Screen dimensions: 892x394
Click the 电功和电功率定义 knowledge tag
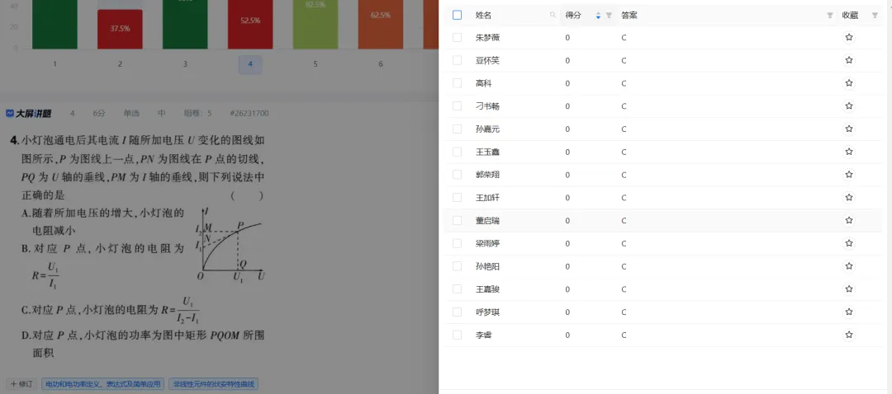click(x=102, y=384)
